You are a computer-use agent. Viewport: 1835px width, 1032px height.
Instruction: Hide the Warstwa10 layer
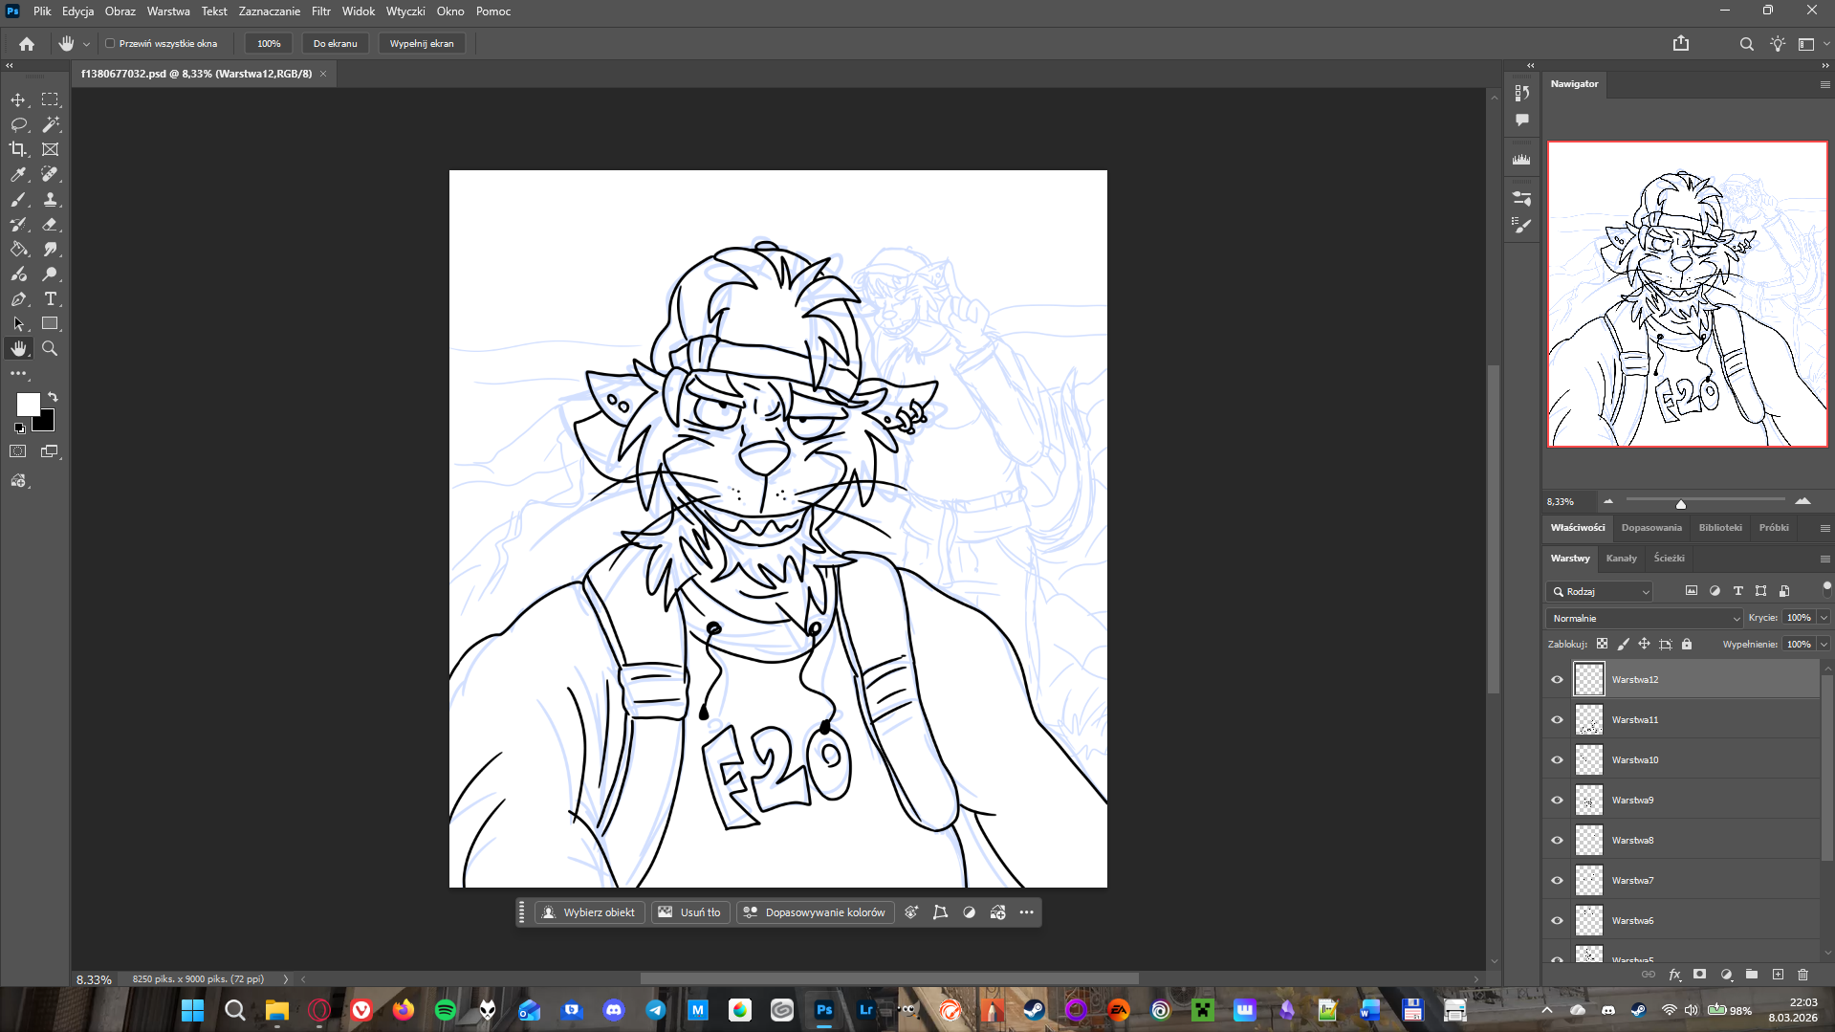(1557, 759)
